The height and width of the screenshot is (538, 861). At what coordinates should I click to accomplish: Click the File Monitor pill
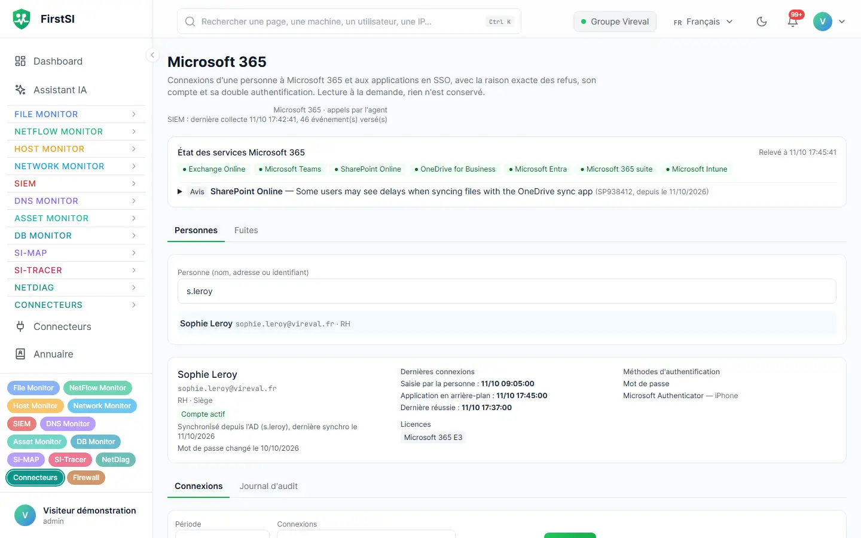point(33,388)
